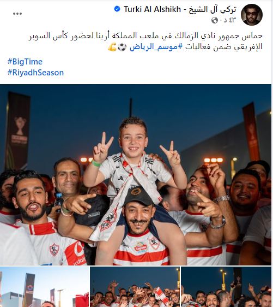273x307 pixels.
Task: Open the bottom-left daytime banner thumbnail
Action: pyautogui.click(x=45, y=287)
